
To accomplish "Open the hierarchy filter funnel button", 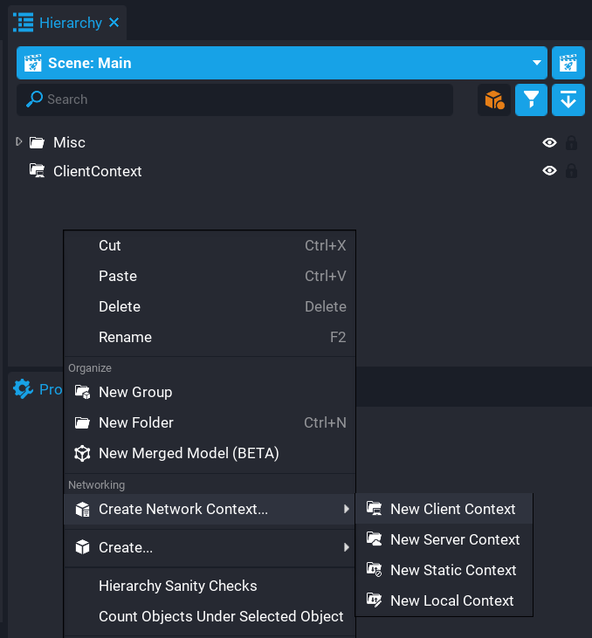I will (531, 99).
